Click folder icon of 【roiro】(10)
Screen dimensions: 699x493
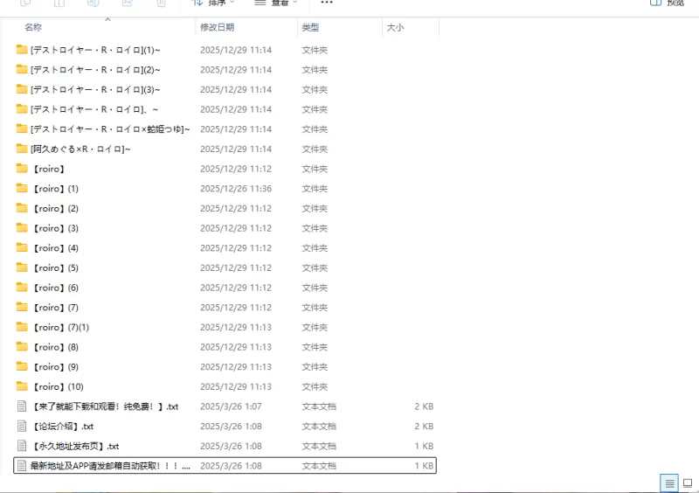coord(21,386)
